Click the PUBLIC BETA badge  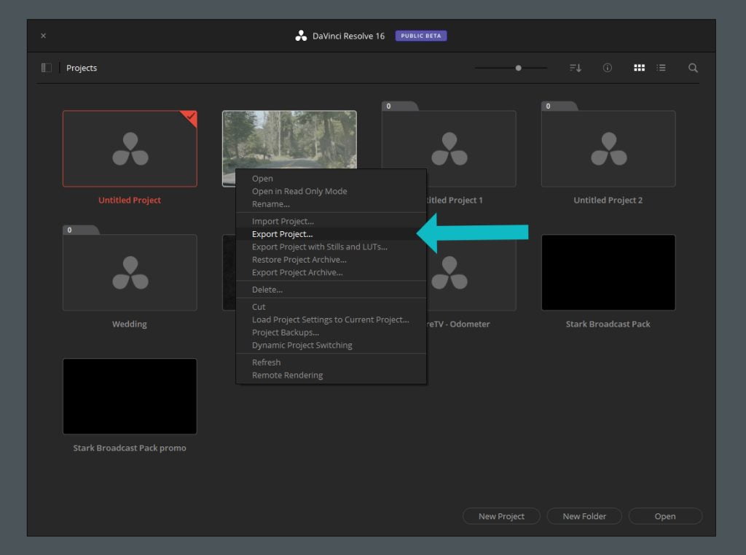(x=420, y=34)
